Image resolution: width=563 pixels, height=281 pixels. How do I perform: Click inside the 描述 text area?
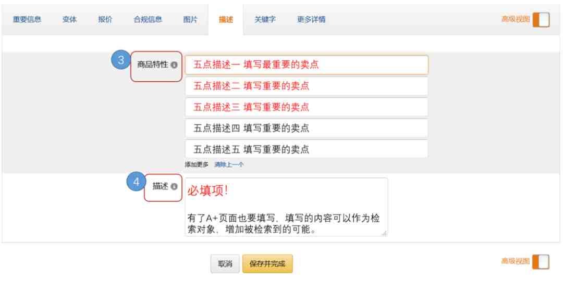[x=286, y=207]
